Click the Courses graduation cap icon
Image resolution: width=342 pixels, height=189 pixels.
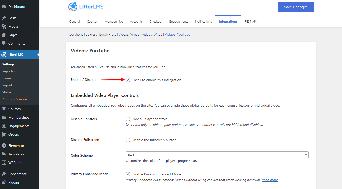pos(4,109)
